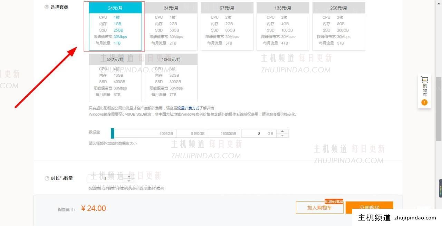Click 5TB monthly traffic in 266元 plan
This screenshot has height=226, width=442.
pos(340,43)
